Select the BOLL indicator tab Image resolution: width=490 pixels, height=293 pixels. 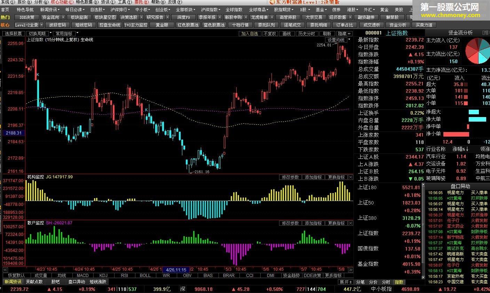tap(145, 275)
